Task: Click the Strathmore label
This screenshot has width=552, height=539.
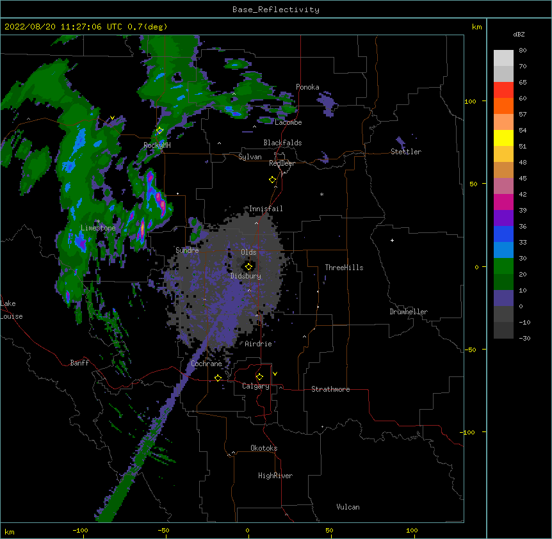Action: point(330,389)
